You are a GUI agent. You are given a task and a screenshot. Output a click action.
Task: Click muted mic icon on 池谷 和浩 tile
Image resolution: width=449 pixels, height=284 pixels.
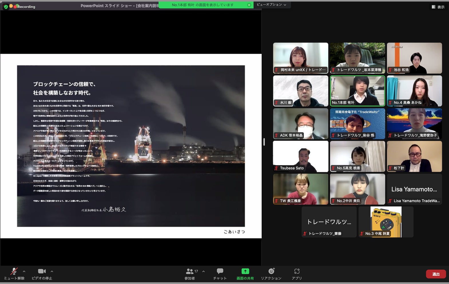[x=390, y=70]
